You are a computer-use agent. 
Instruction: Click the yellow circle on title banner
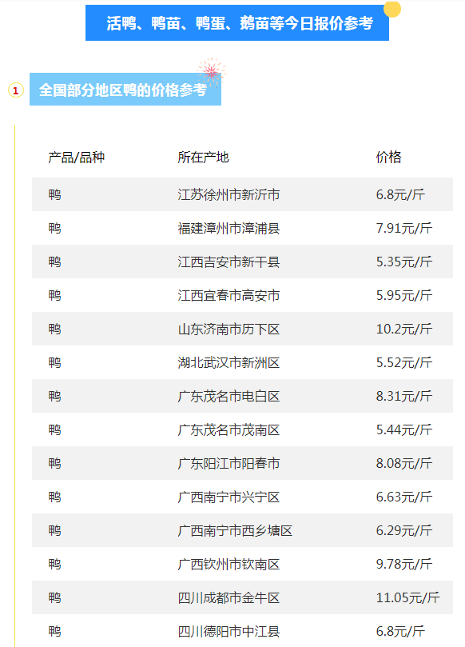392,9
